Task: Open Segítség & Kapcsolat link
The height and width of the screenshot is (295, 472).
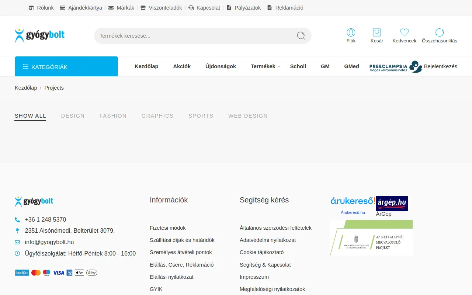Action: coord(265,265)
